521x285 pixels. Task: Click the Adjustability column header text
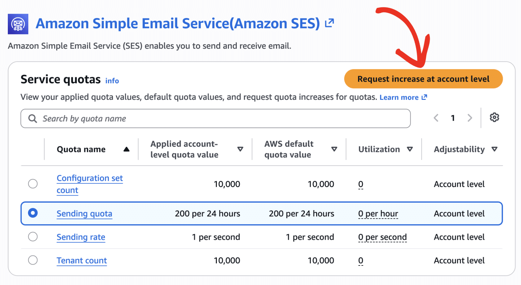click(459, 149)
